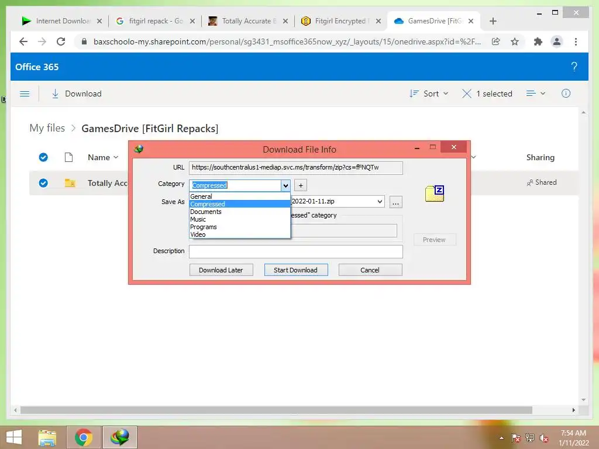
Task: Open the view options dropdown
Action: [536, 94]
